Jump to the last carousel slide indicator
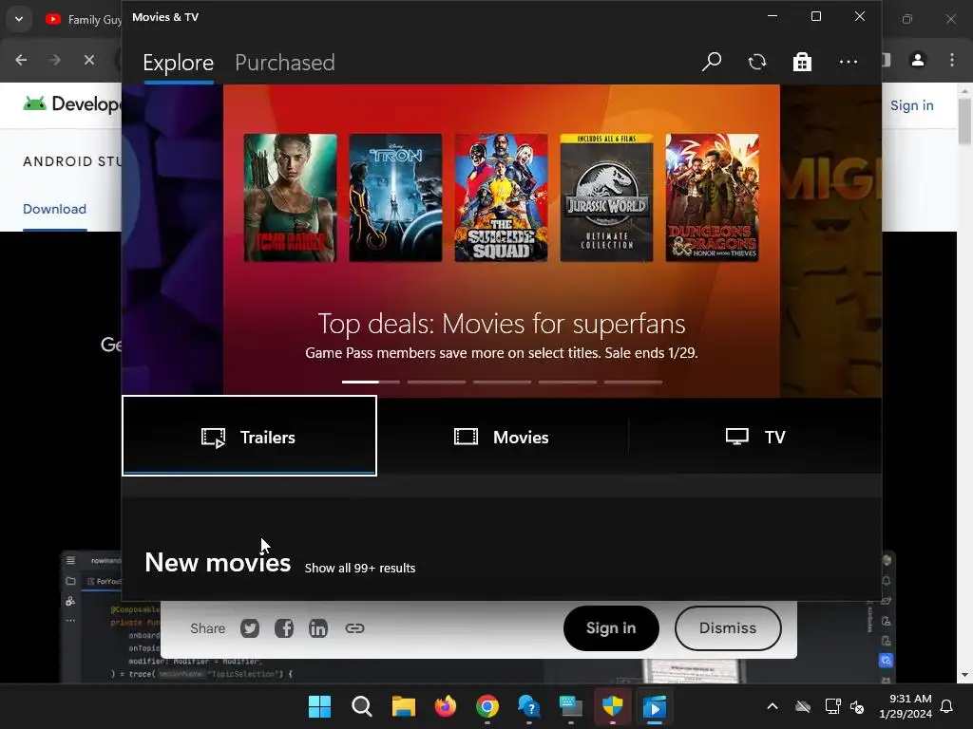The width and height of the screenshot is (973, 729). click(x=633, y=382)
